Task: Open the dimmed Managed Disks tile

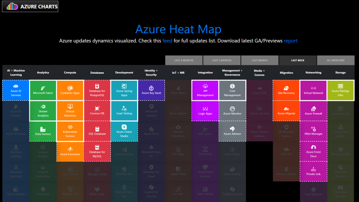Action: click(340, 152)
